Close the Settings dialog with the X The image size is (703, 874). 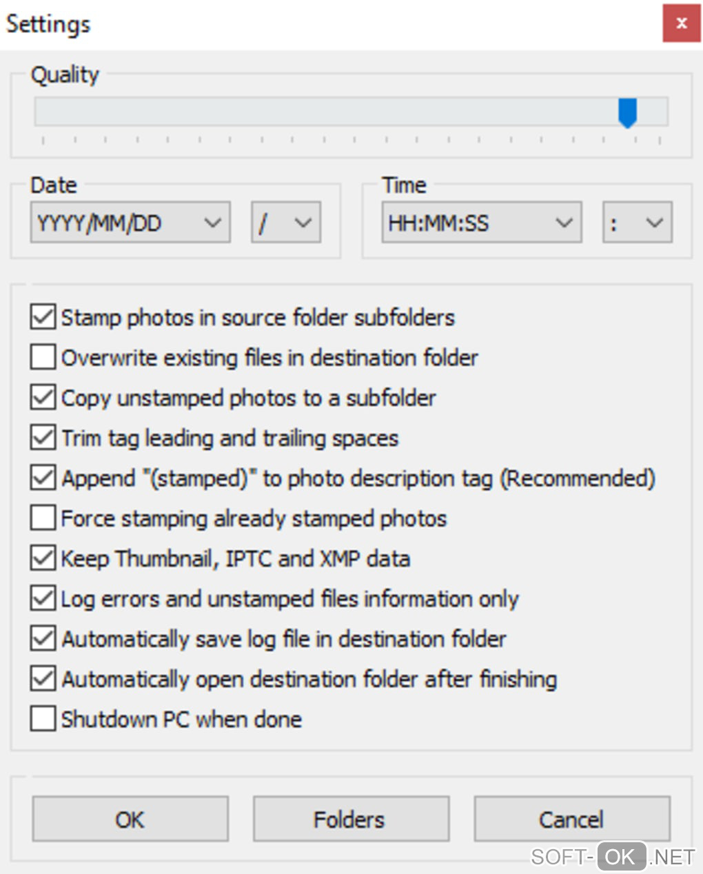681,23
